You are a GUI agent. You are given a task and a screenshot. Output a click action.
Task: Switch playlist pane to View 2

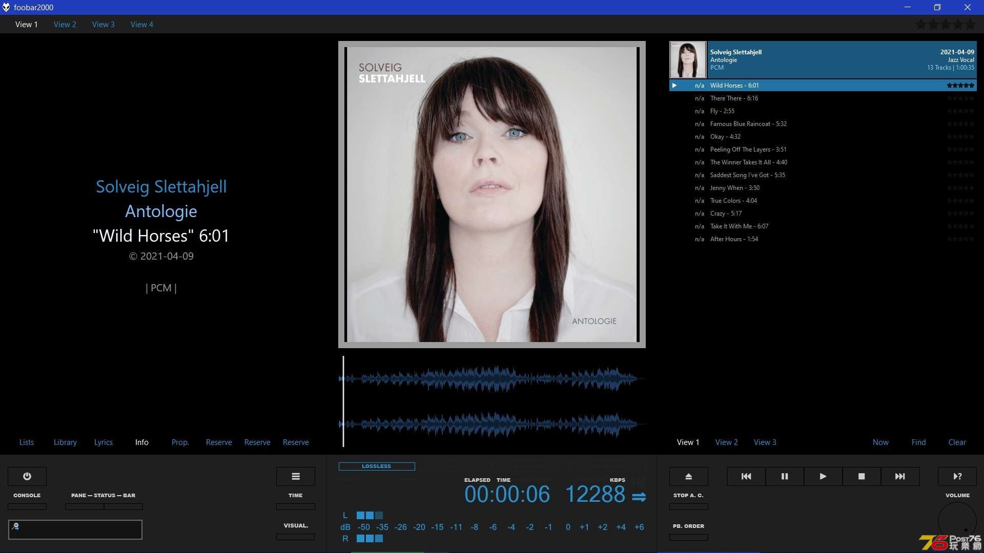coord(727,442)
